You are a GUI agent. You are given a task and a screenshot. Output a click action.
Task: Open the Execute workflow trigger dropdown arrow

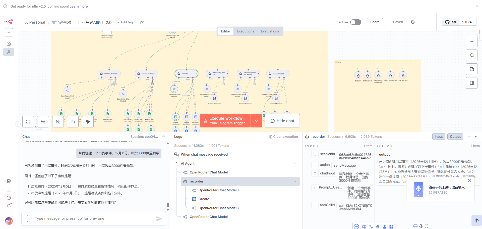256,121
